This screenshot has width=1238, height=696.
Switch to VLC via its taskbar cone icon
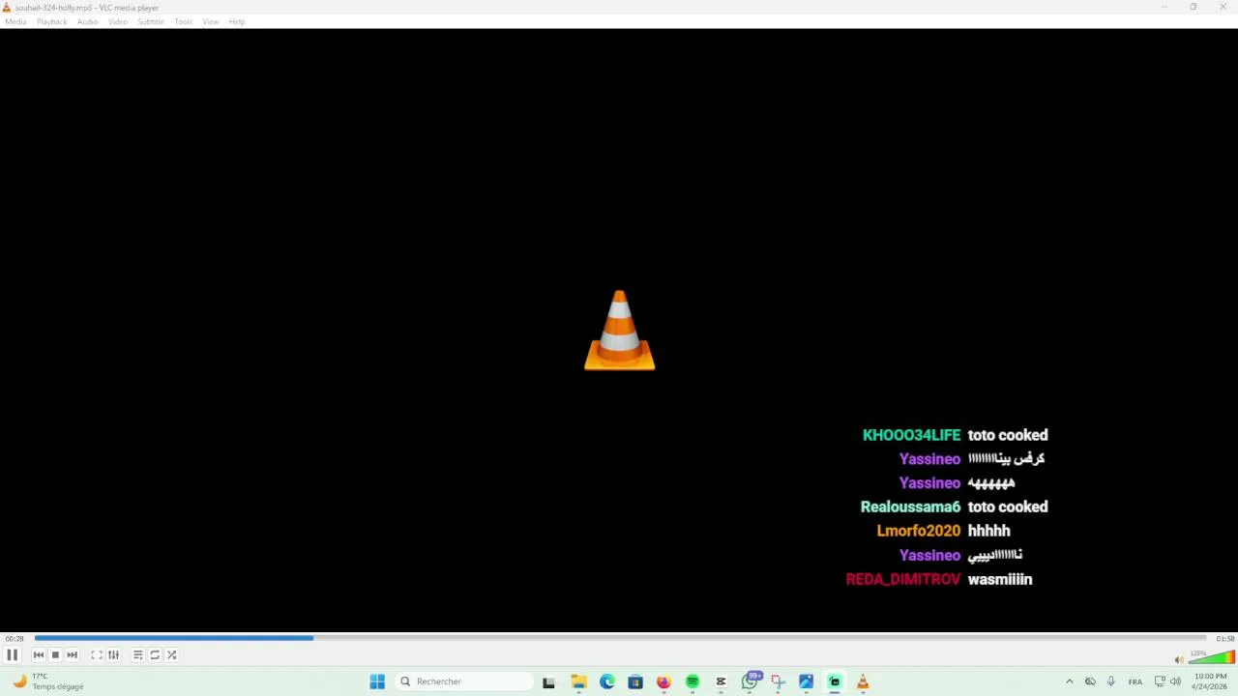coord(863,681)
